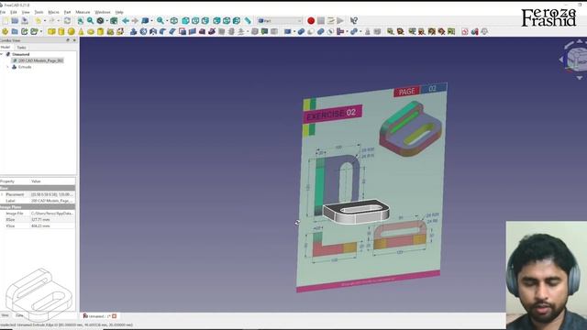Open the Tools menu

(x=39, y=12)
